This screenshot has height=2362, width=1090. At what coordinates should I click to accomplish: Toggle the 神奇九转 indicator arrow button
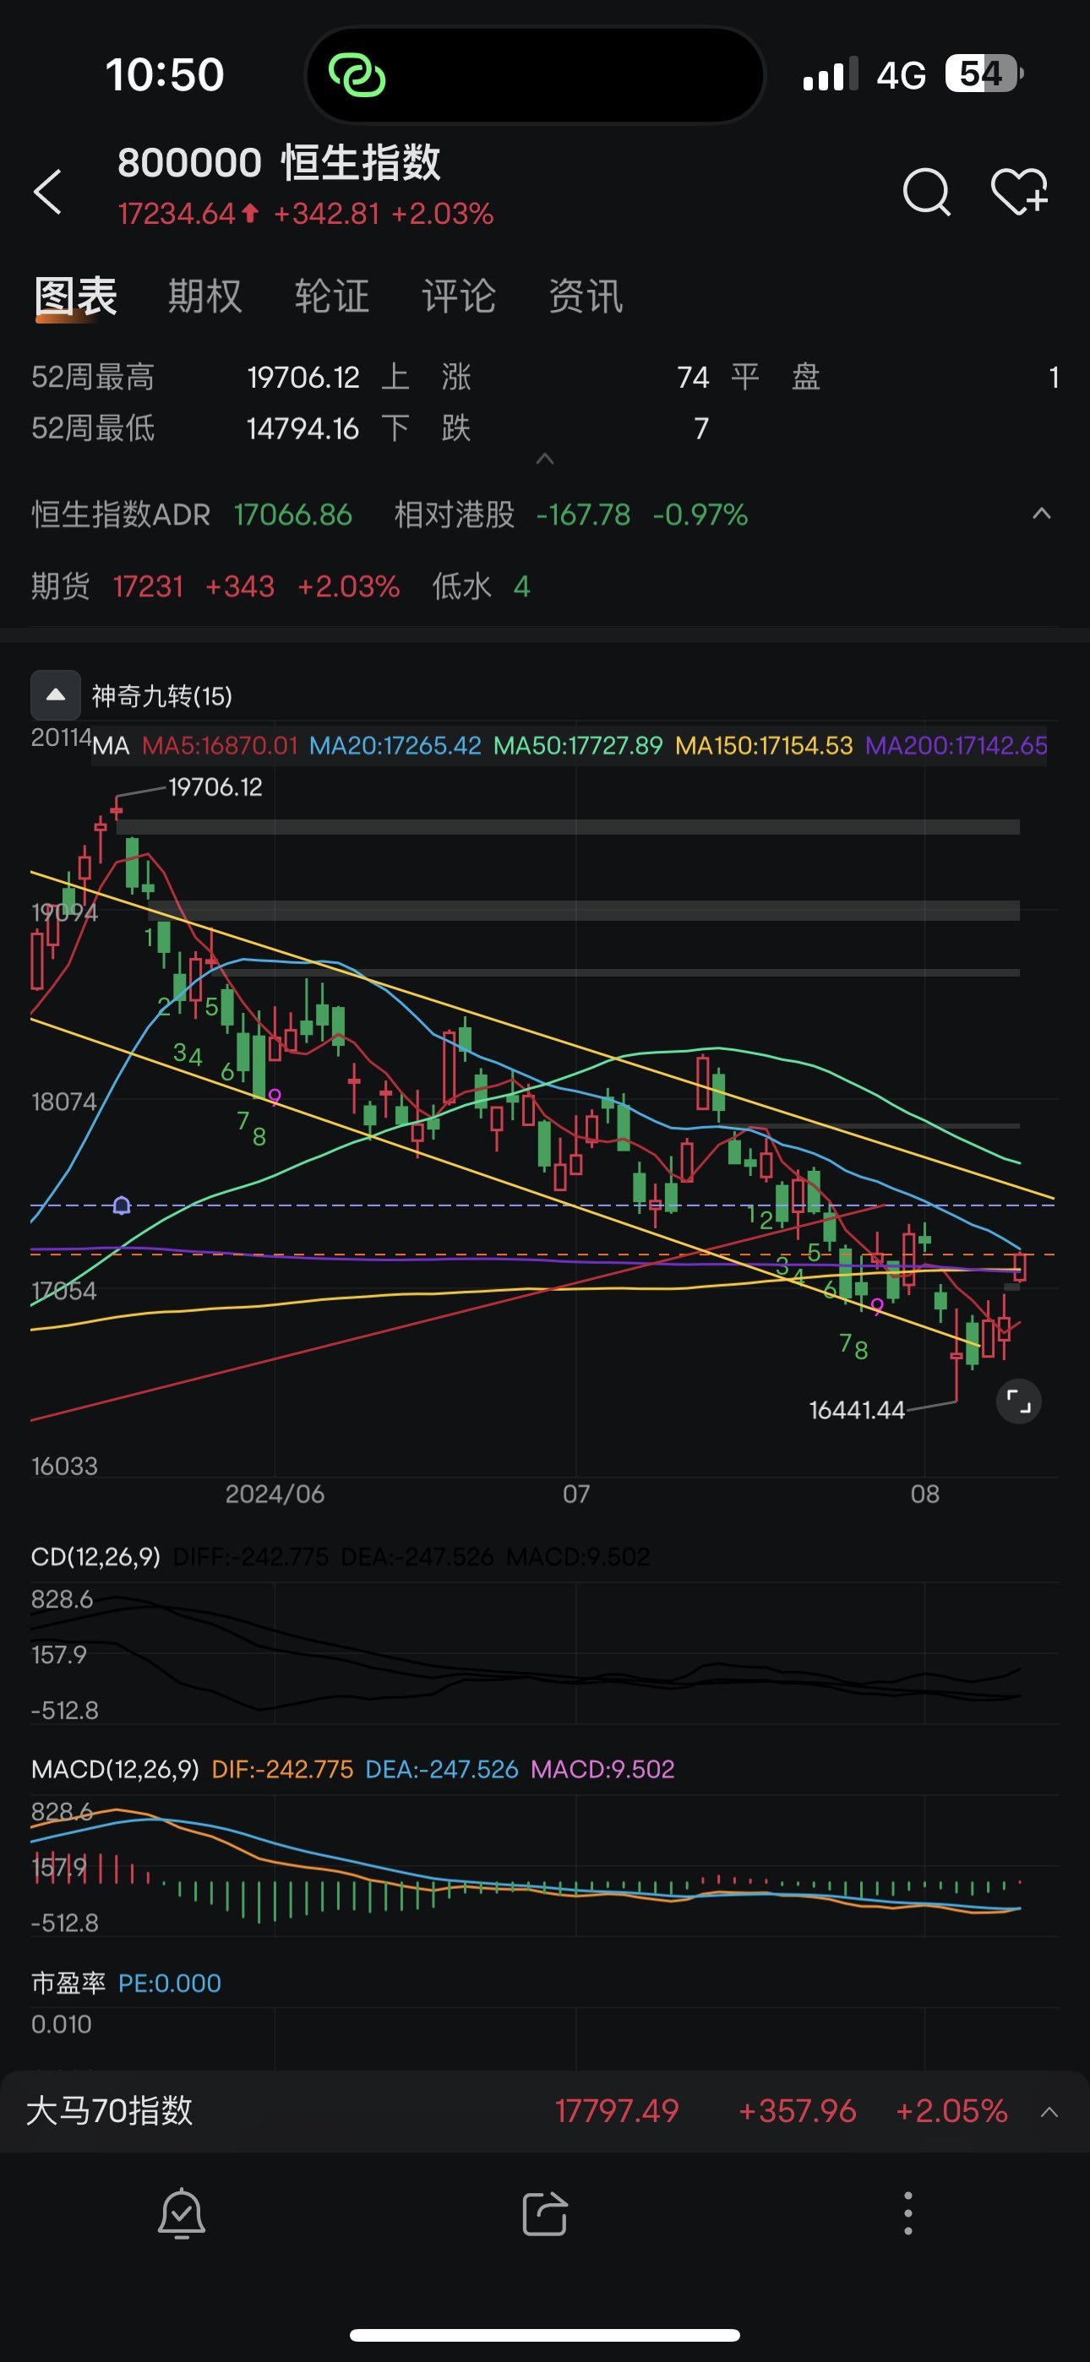point(56,695)
